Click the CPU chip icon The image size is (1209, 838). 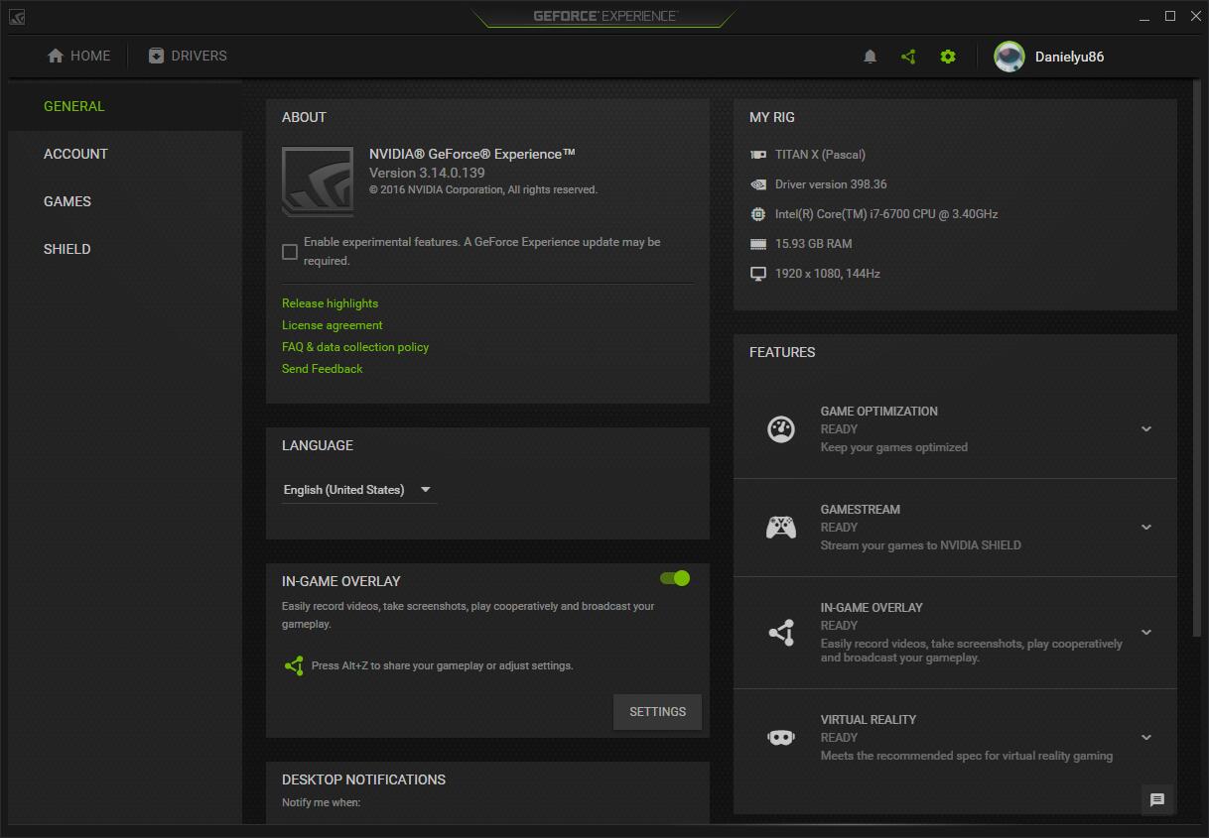[x=758, y=214]
